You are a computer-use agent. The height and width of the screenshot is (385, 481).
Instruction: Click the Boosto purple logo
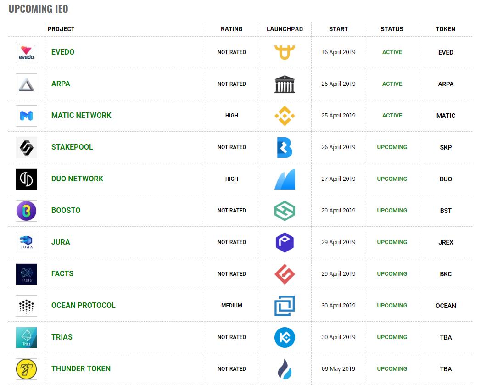click(26, 211)
